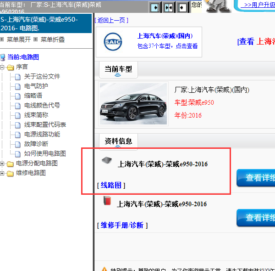Click the 电源分配电路图 folder icon
Screen dimensions: 275x271
[10, 164]
